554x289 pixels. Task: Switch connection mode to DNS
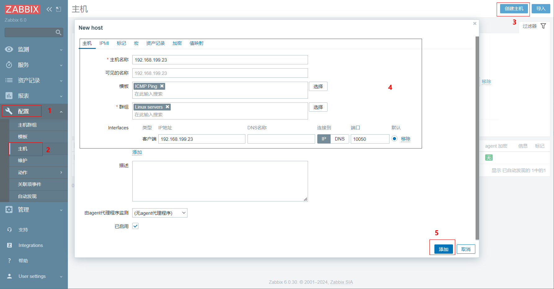click(340, 139)
